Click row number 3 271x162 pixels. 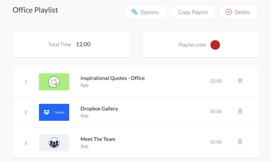coord(26,143)
